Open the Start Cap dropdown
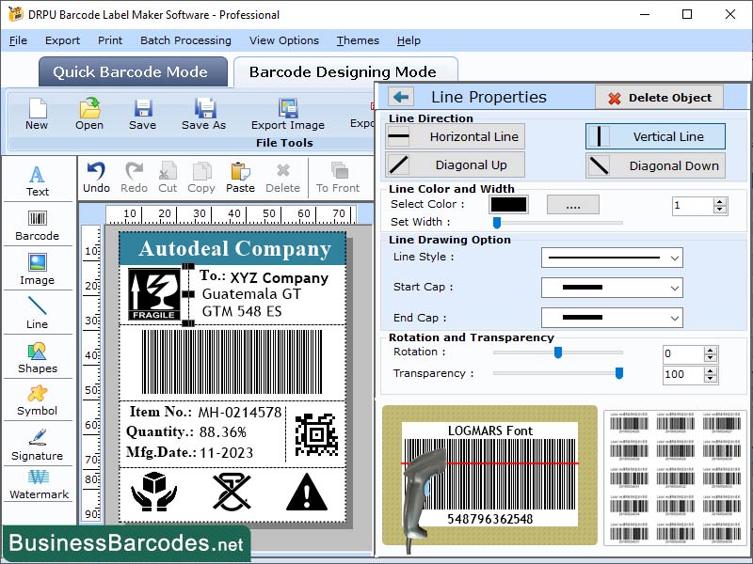 (x=612, y=288)
